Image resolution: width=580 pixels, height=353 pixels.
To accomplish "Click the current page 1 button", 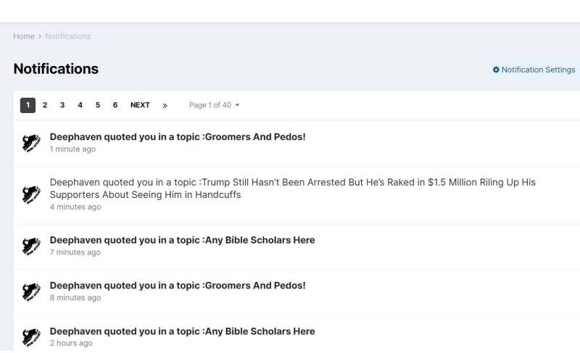I will point(28,105).
